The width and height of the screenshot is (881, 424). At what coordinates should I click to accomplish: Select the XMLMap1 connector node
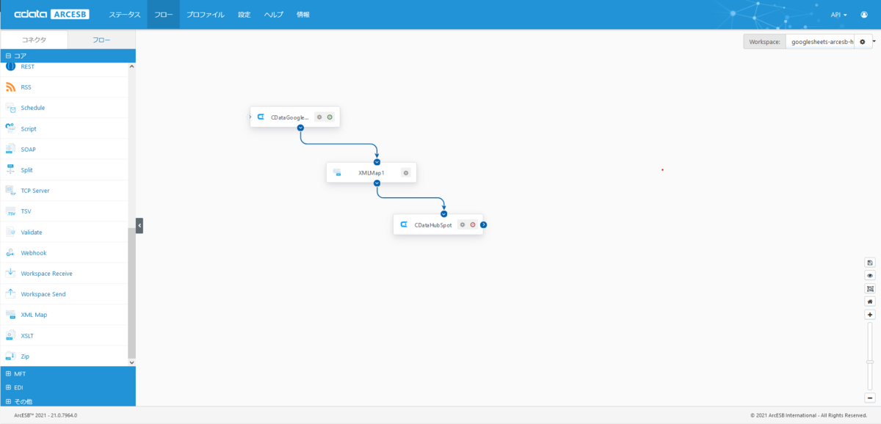coord(371,172)
